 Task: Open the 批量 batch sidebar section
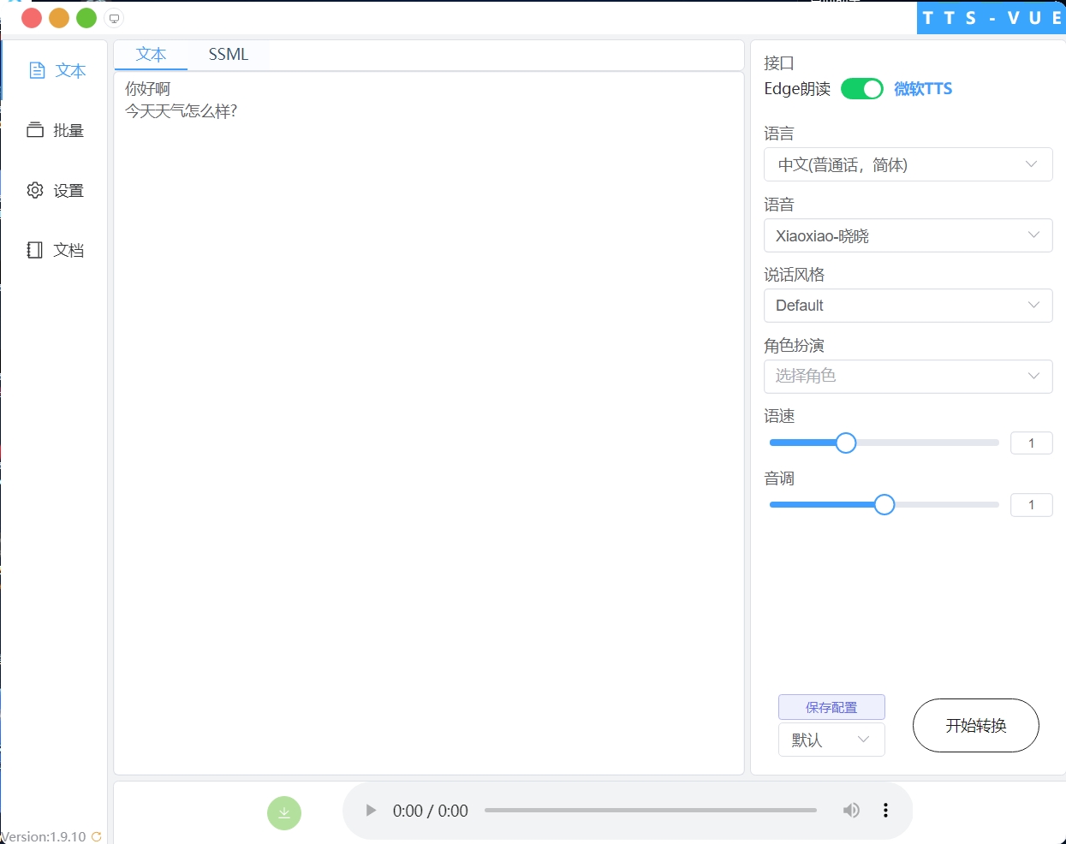(x=57, y=130)
